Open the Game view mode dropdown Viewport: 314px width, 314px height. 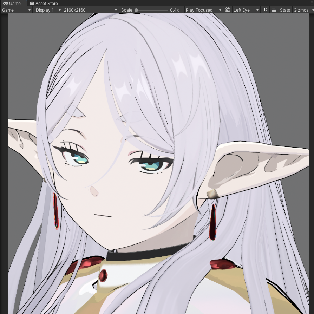[x=17, y=10]
